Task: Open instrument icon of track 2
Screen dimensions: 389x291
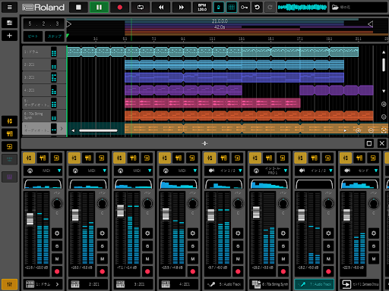Action: [54, 64]
